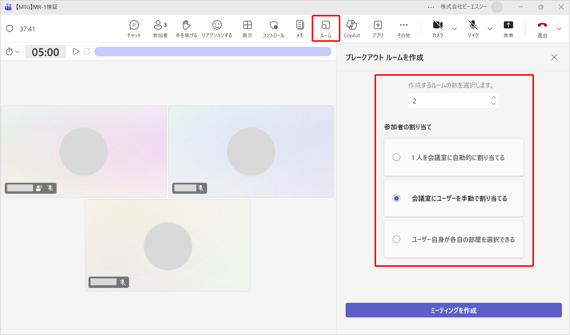This screenshot has width=570, height=335.
Task: Raise hand with 手を挙げる icon
Action: click(x=186, y=29)
